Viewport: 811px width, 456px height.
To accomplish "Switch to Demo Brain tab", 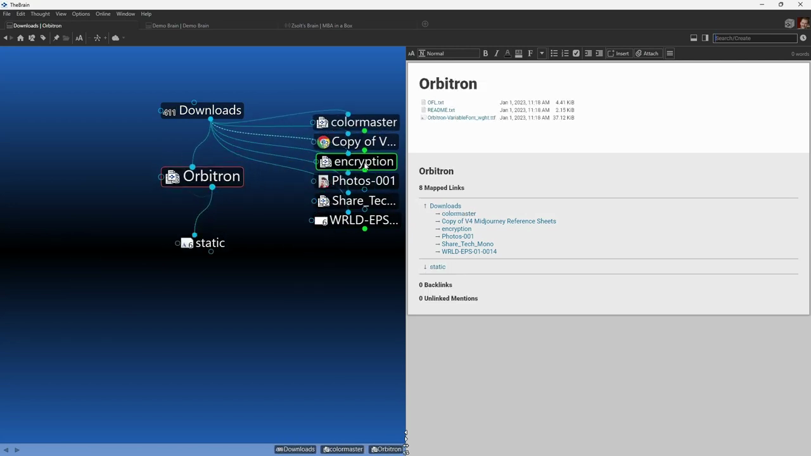I will pyautogui.click(x=181, y=25).
